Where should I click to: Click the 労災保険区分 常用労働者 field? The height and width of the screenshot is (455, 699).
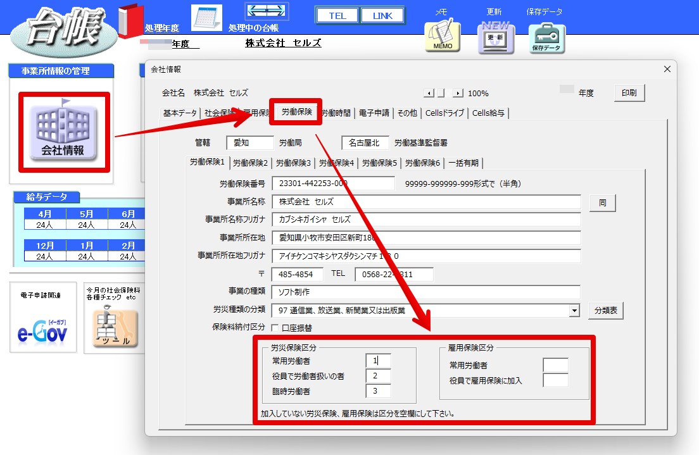click(378, 361)
